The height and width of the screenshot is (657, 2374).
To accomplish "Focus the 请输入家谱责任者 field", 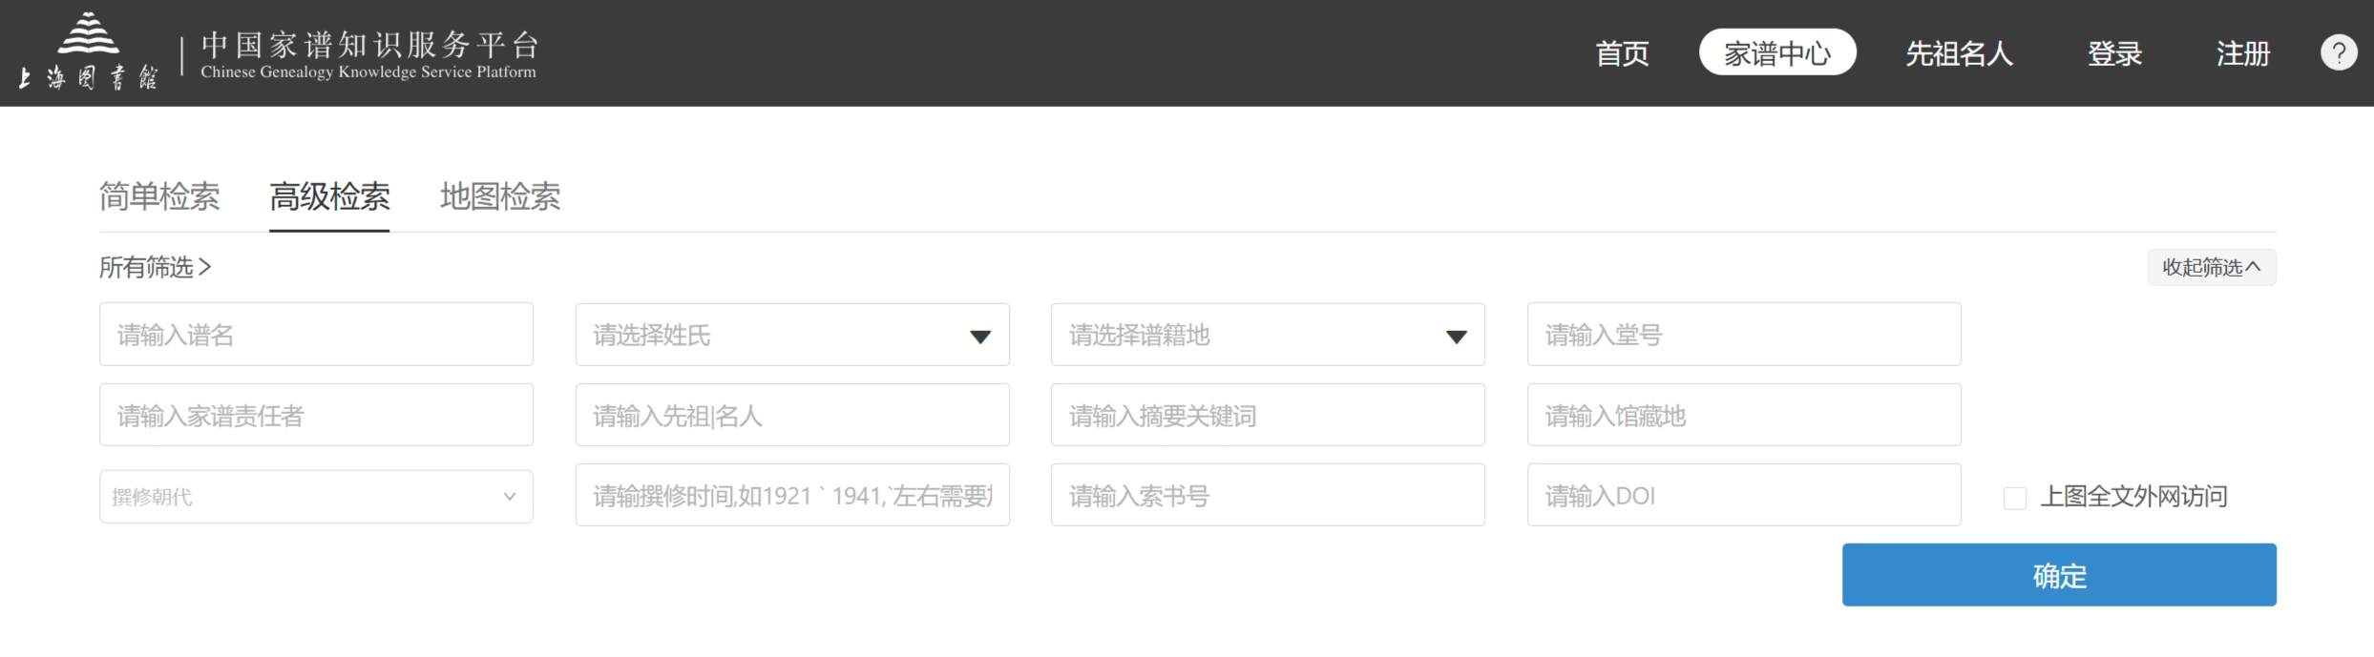I will tap(316, 415).
